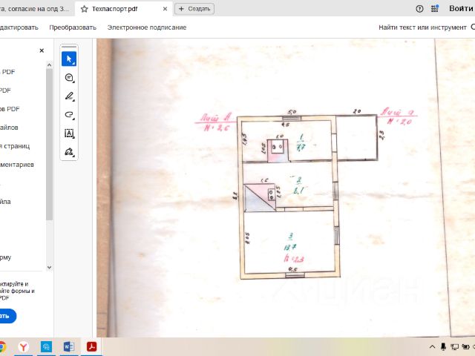The width and height of the screenshot is (475, 356).
Task: Click the Войти sign-in button
Action: click(461, 8)
